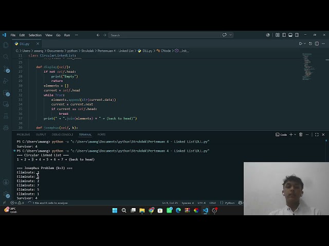
Task: Change indentation via Spaces: 4
Action: click(188, 203)
